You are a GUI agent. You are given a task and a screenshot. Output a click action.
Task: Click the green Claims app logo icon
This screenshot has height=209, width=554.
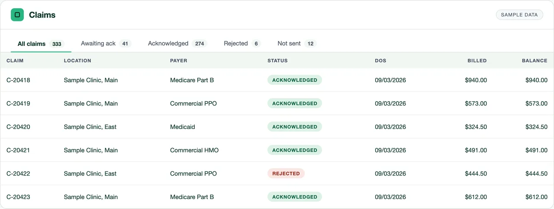pos(17,15)
